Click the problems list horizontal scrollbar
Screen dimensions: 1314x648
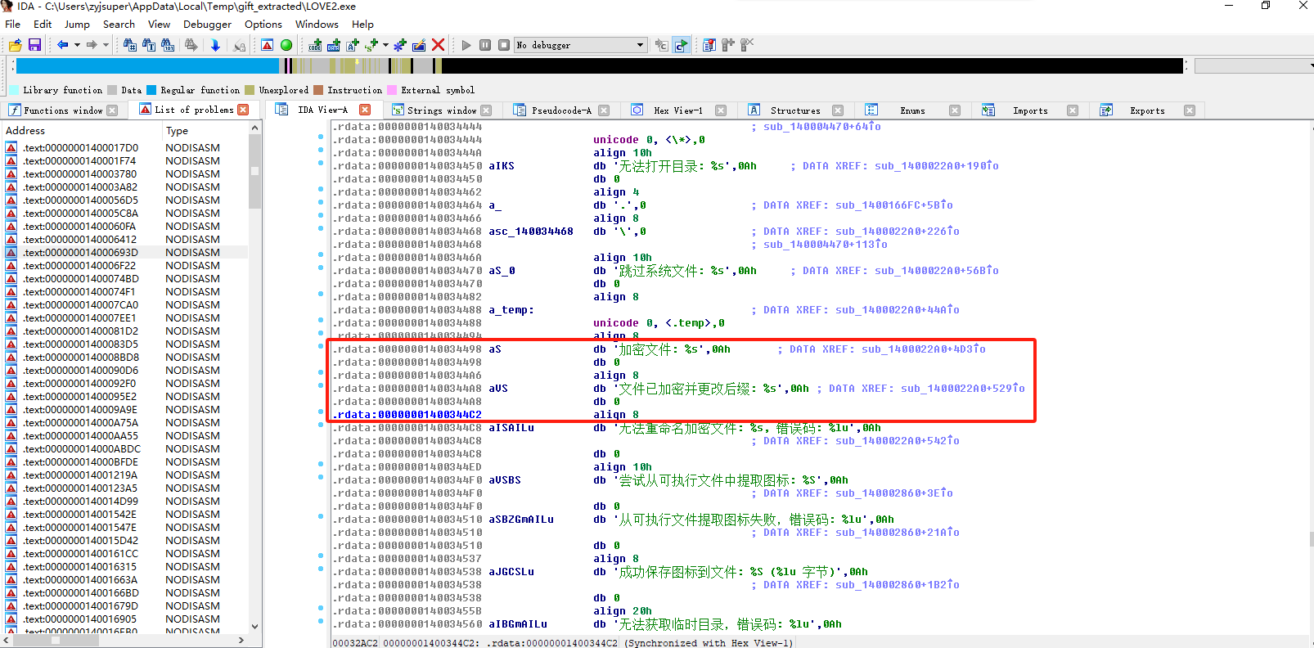[125, 640]
